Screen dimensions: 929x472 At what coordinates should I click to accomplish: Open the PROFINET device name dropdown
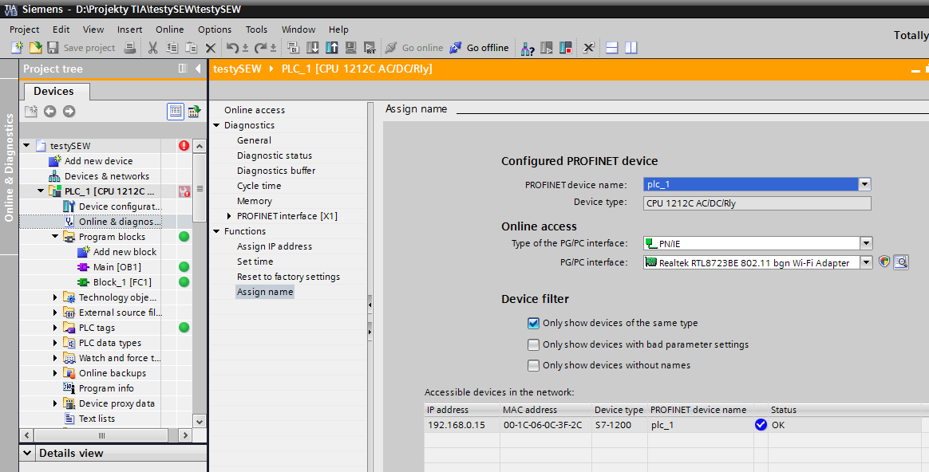864,184
